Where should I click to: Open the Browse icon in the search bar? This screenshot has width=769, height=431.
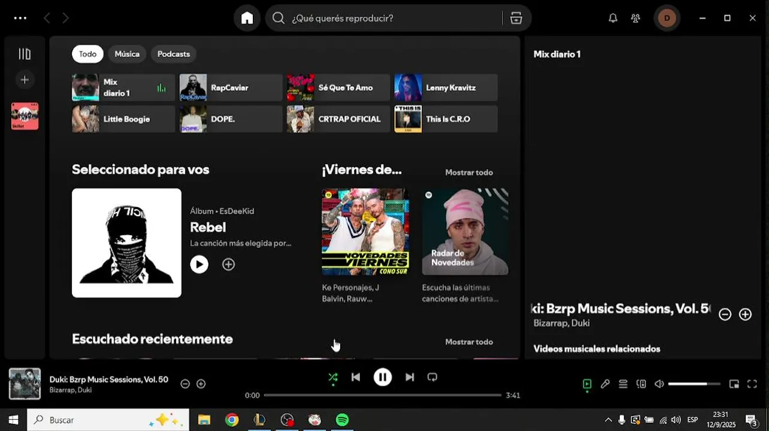(x=516, y=18)
